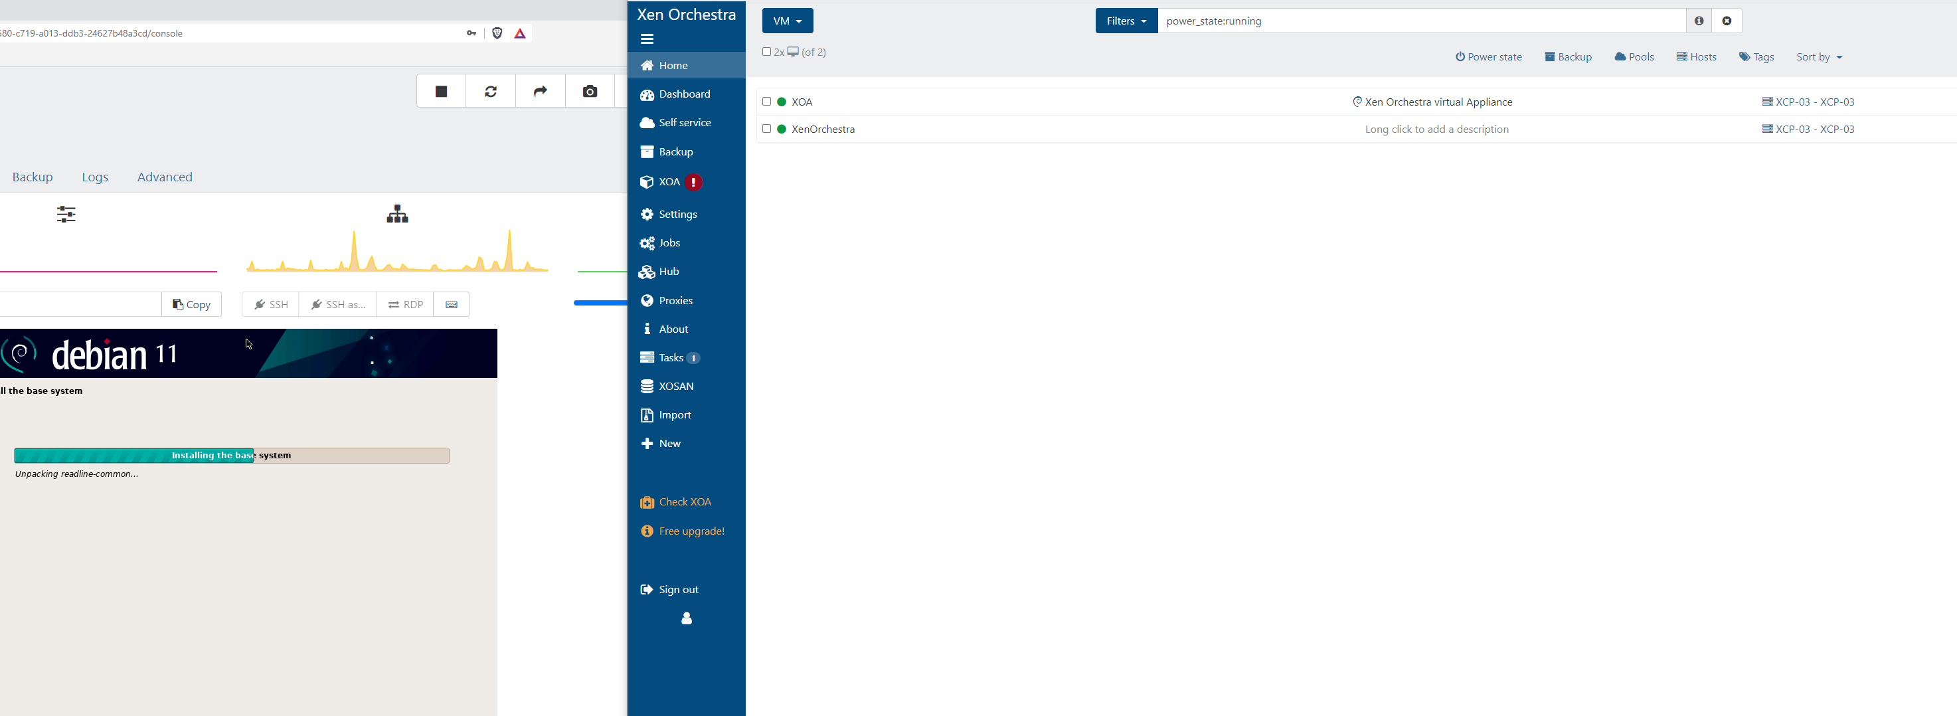Open Proxies in sidebar

click(686, 300)
